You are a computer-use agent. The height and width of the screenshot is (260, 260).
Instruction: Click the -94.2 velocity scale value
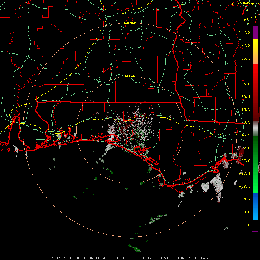[245, 199]
